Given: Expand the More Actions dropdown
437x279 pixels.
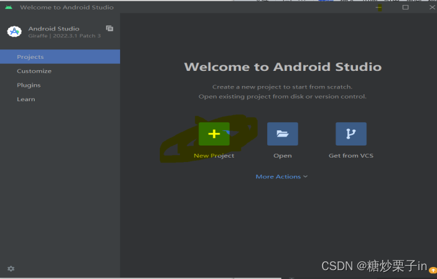Looking at the screenshot, I should point(282,177).
